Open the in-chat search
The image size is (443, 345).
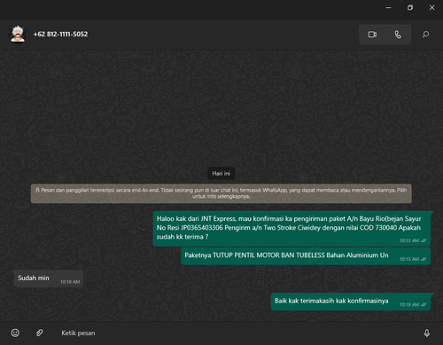[425, 35]
